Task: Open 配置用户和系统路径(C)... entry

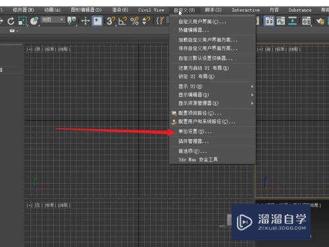Action: coord(213,122)
